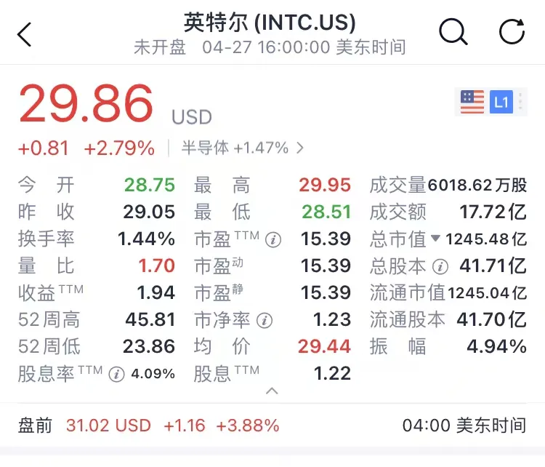
Task: Open 半导体 sector chevron arrow
Action: pos(300,148)
